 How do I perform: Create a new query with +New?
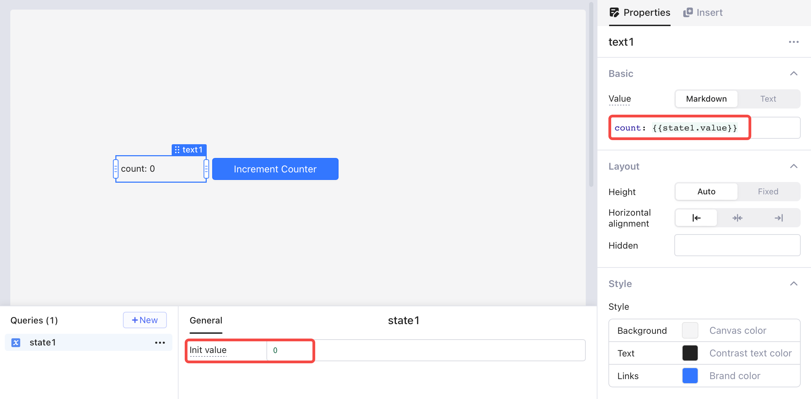[x=145, y=320]
